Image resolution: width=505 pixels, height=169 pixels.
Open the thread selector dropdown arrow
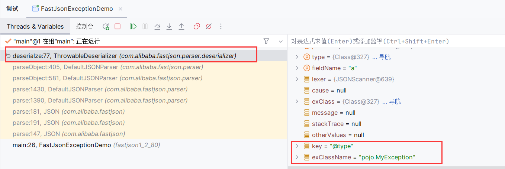point(280,41)
